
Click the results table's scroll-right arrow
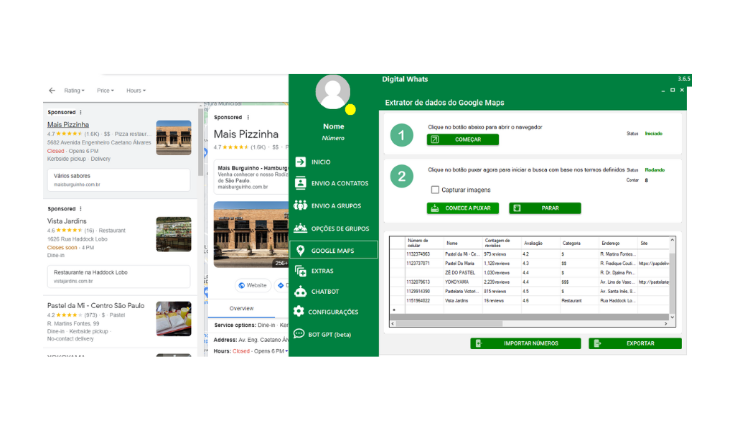coord(665,323)
